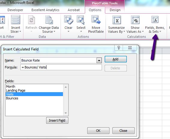The image size is (170, 139).
Task: Click the dialog help question mark
Action: [x=119, y=48]
